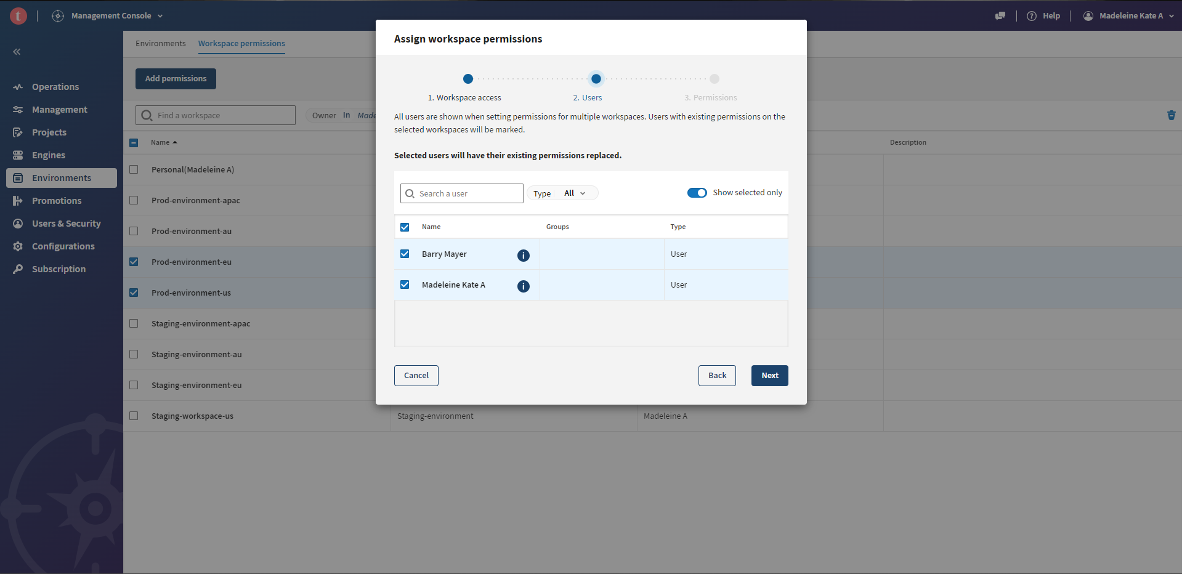Click the Groups column header
The width and height of the screenshot is (1182, 574).
[557, 227]
